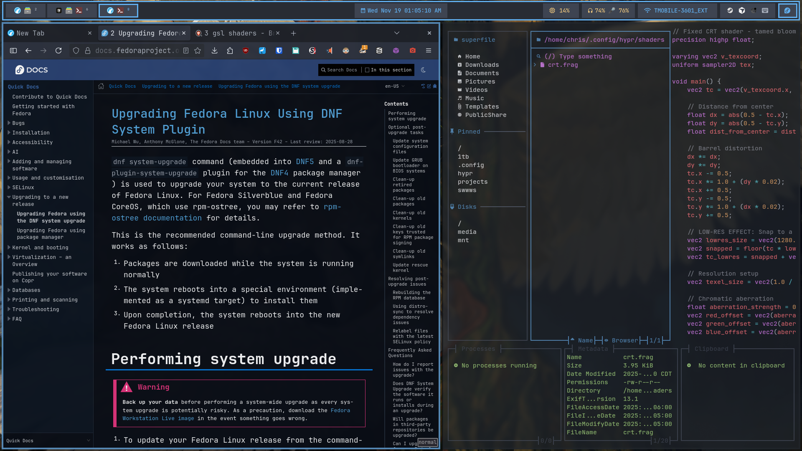Viewport: 802px width, 451px height.
Task: Go to docs home via house icon
Action: click(x=101, y=86)
